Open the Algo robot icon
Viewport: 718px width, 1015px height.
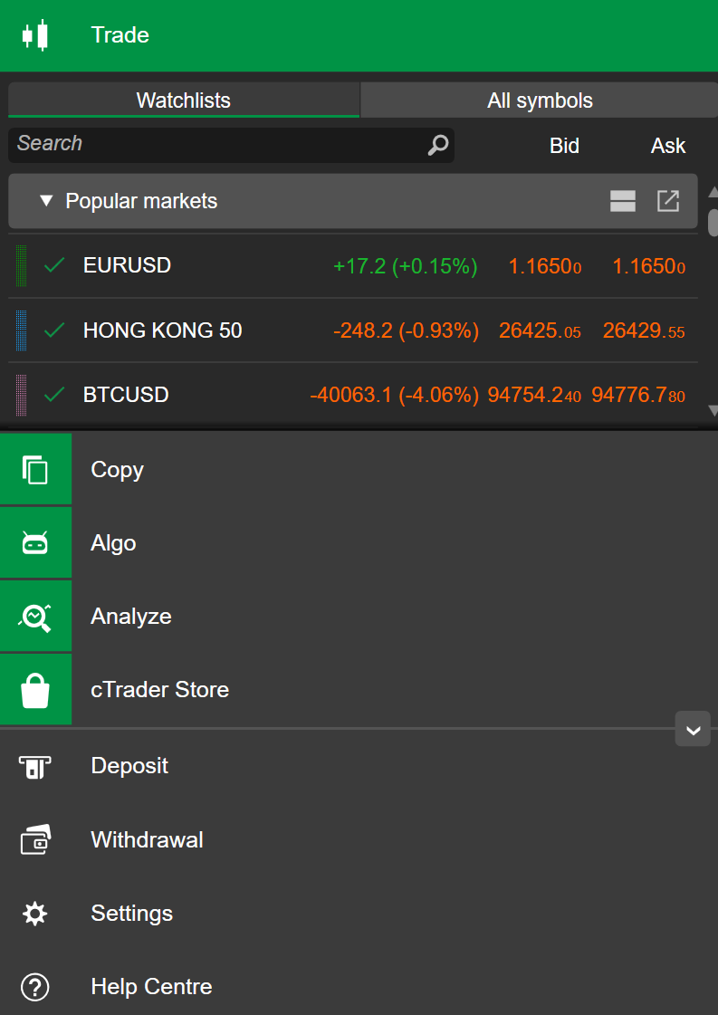35,543
